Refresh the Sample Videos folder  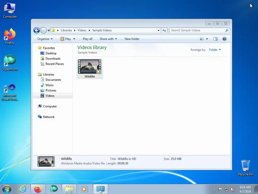point(164,30)
